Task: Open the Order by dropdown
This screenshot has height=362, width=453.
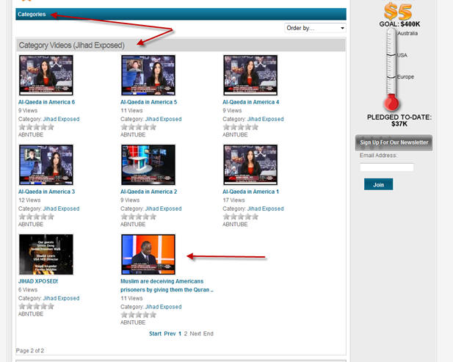Action: (315, 28)
